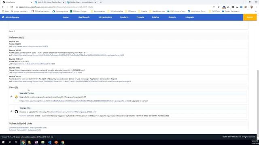Image resolution: width=259 pixels, height=145 pixels.
Task: Click the Upgrade Version fix source icon
Action: [x=16, y=97]
